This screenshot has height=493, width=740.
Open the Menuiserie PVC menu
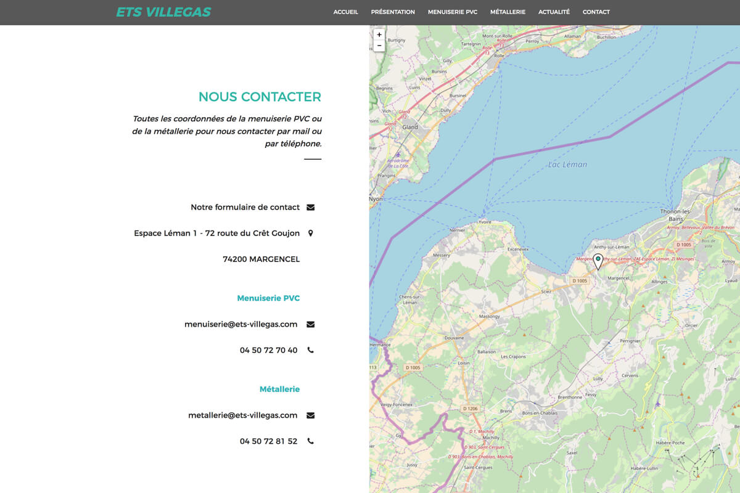[x=453, y=12]
